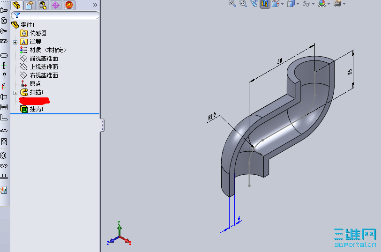This screenshot has height=252, width=381.
Task: Click the threaded stud toolbox icon
Action: point(4,41)
